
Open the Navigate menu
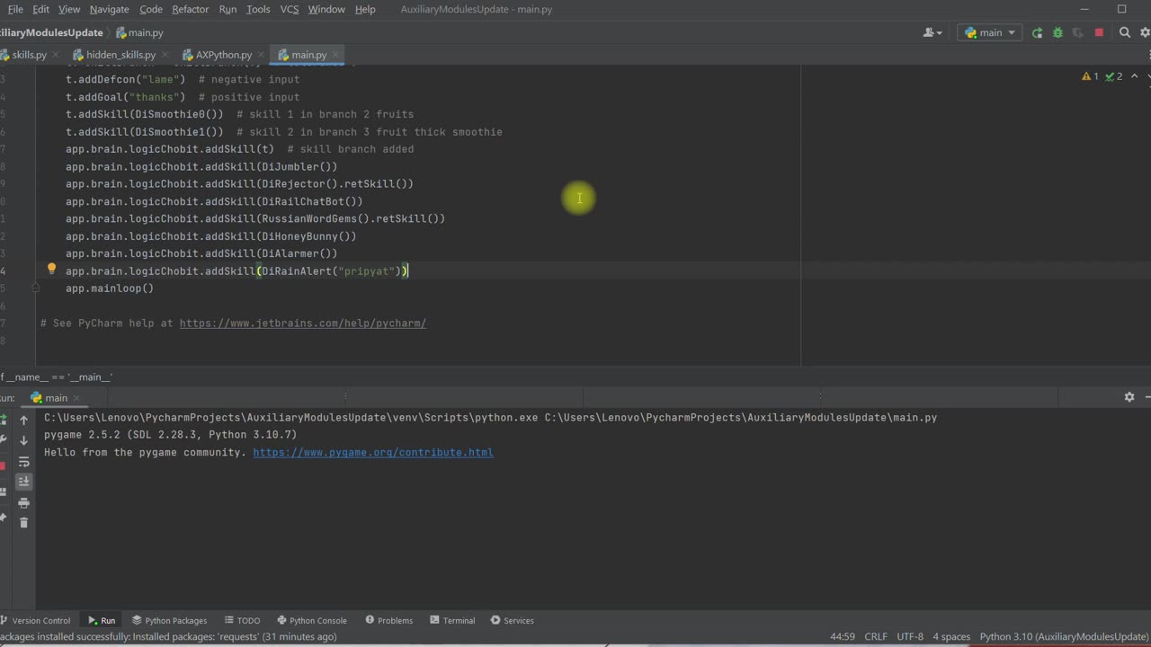pyautogui.click(x=110, y=9)
